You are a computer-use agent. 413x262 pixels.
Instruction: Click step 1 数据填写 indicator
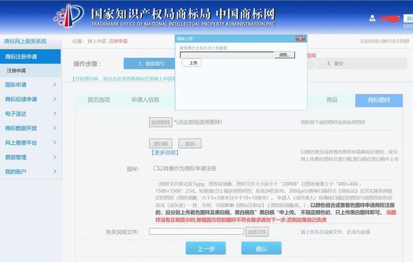click(x=149, y=64)
